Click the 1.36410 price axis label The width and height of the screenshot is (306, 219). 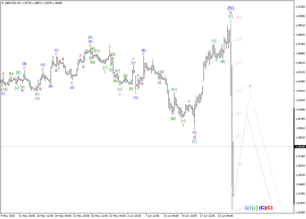300,166
